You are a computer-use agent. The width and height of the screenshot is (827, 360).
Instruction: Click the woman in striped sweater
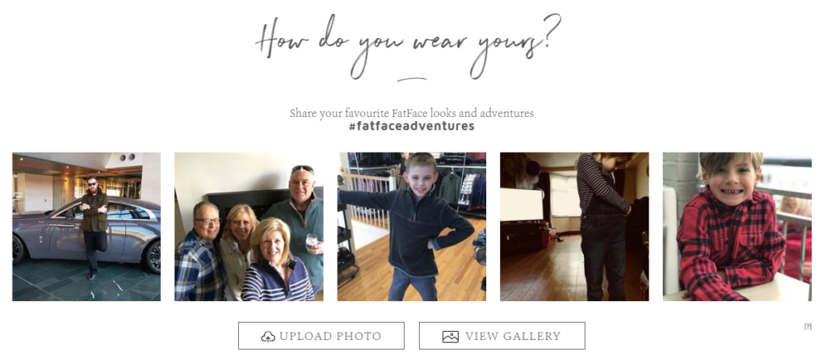[x=275, y=261]
